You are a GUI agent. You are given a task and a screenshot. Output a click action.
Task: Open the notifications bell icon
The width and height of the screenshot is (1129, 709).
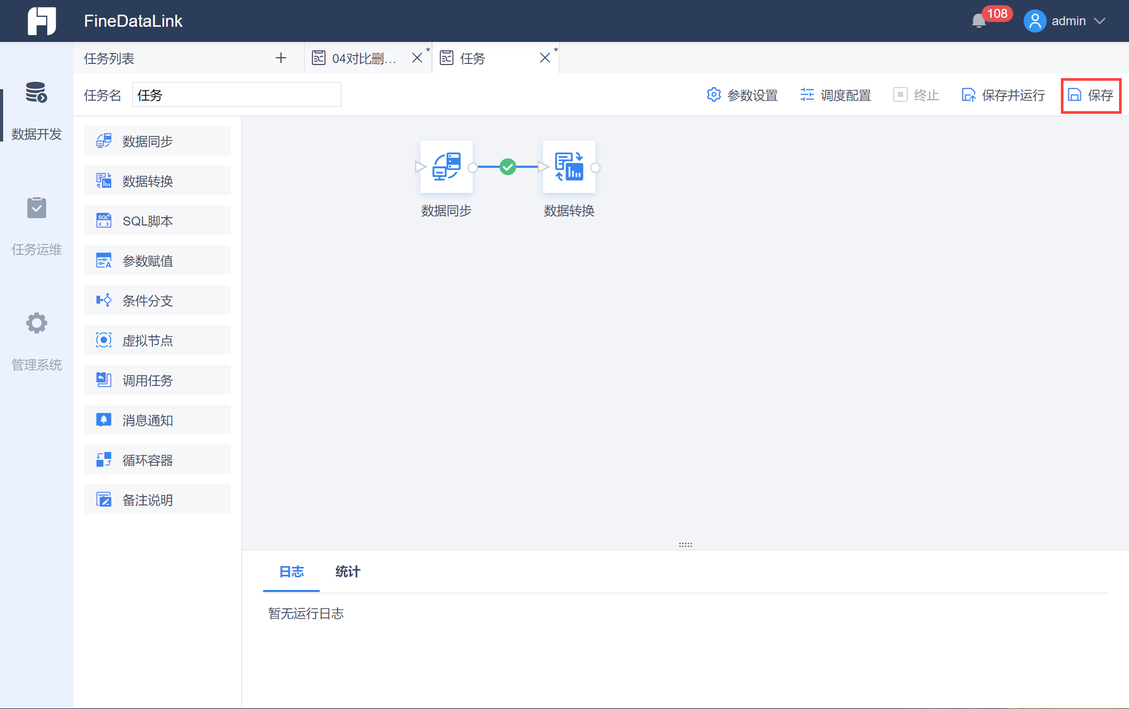[978, 21]
